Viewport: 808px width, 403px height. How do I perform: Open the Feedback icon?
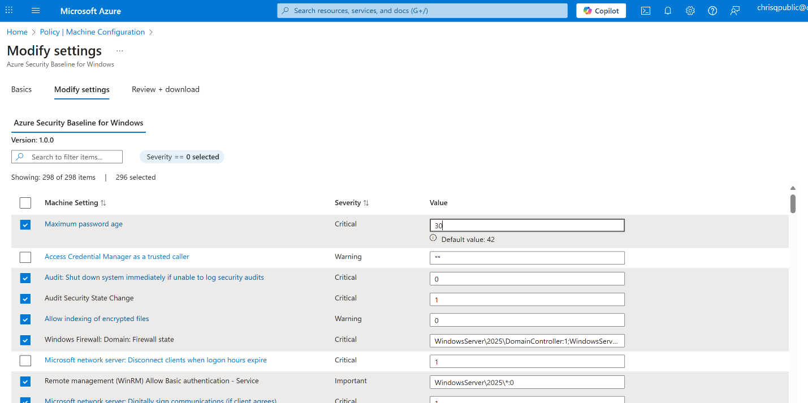pyautogui.click(x=734, y=10)
